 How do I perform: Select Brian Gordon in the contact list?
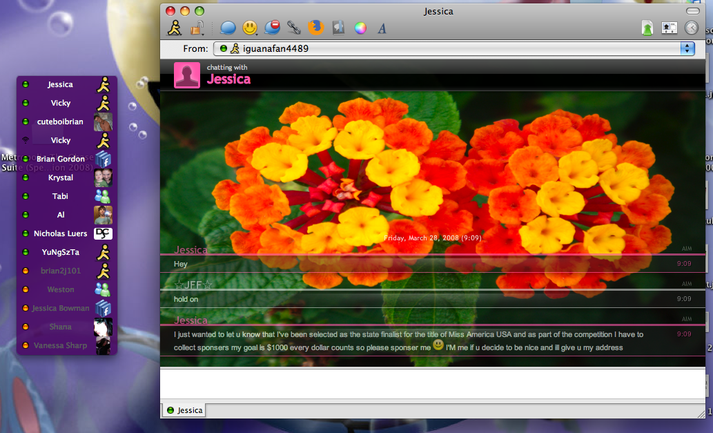[67, 160]
